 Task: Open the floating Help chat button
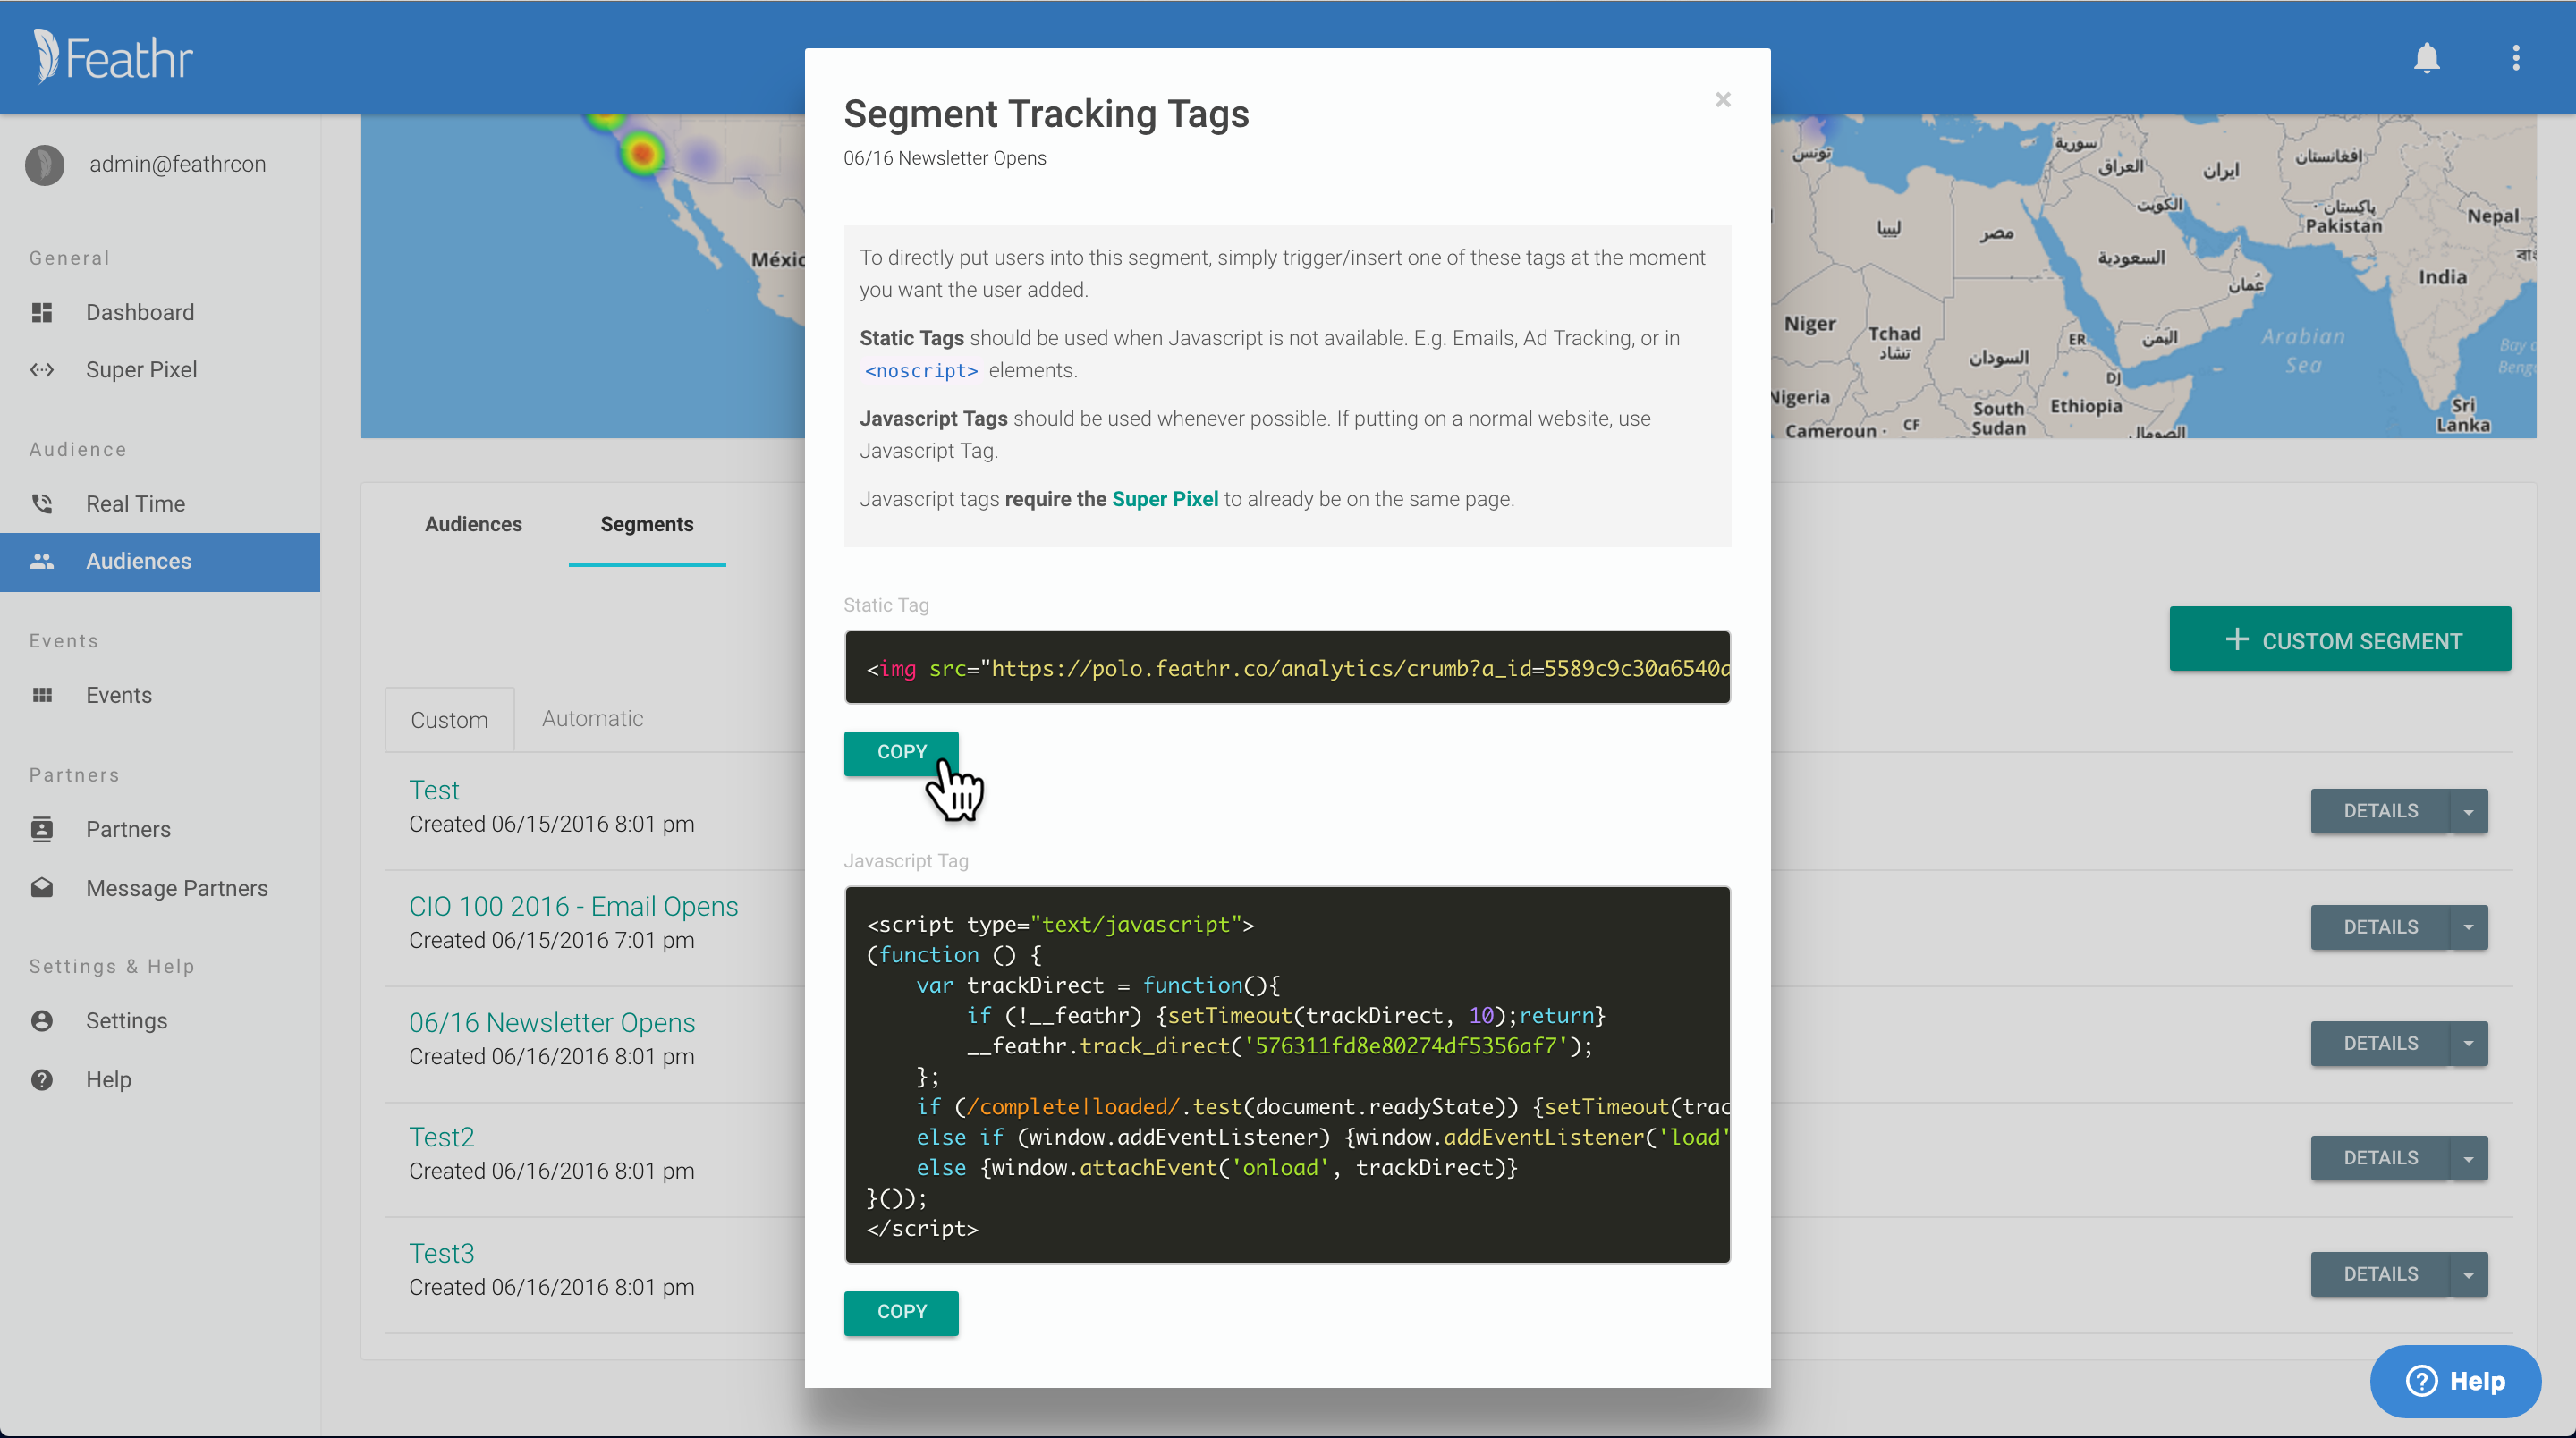click(x=2455, y=1381)
